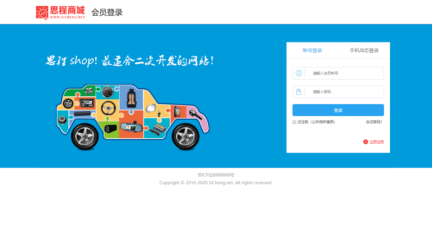Click the jigsaw car banner image
This screenshot has height=236, width=432.
pyautogui.click(x=133, y=117)
